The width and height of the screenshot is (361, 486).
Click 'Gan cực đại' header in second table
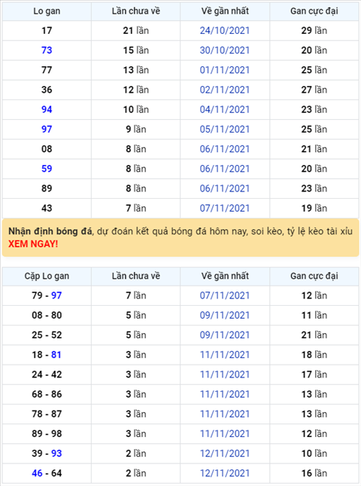click(314, 276)
